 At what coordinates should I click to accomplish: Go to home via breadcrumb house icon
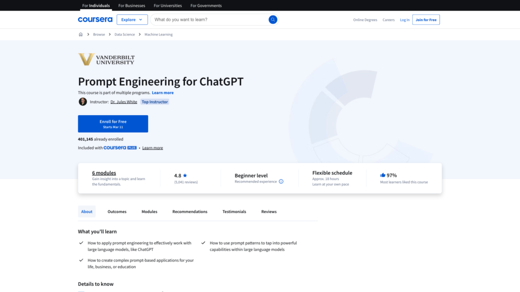(x=81, y=34)
